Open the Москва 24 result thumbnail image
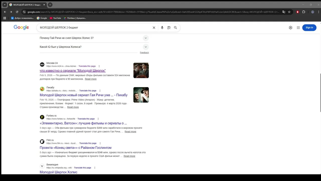321x181 pixels. [x=141, y=70]
